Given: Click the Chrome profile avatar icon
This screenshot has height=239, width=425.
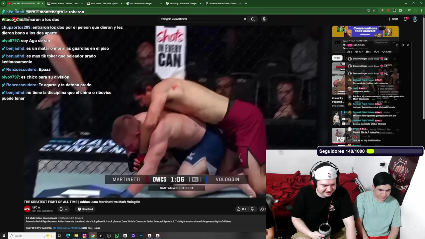Looking at the screenshot, I should tap(415, 10).
